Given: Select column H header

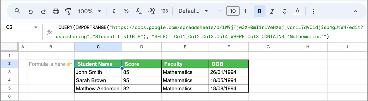Looking at the screenshot, I should tap(308, 47).
